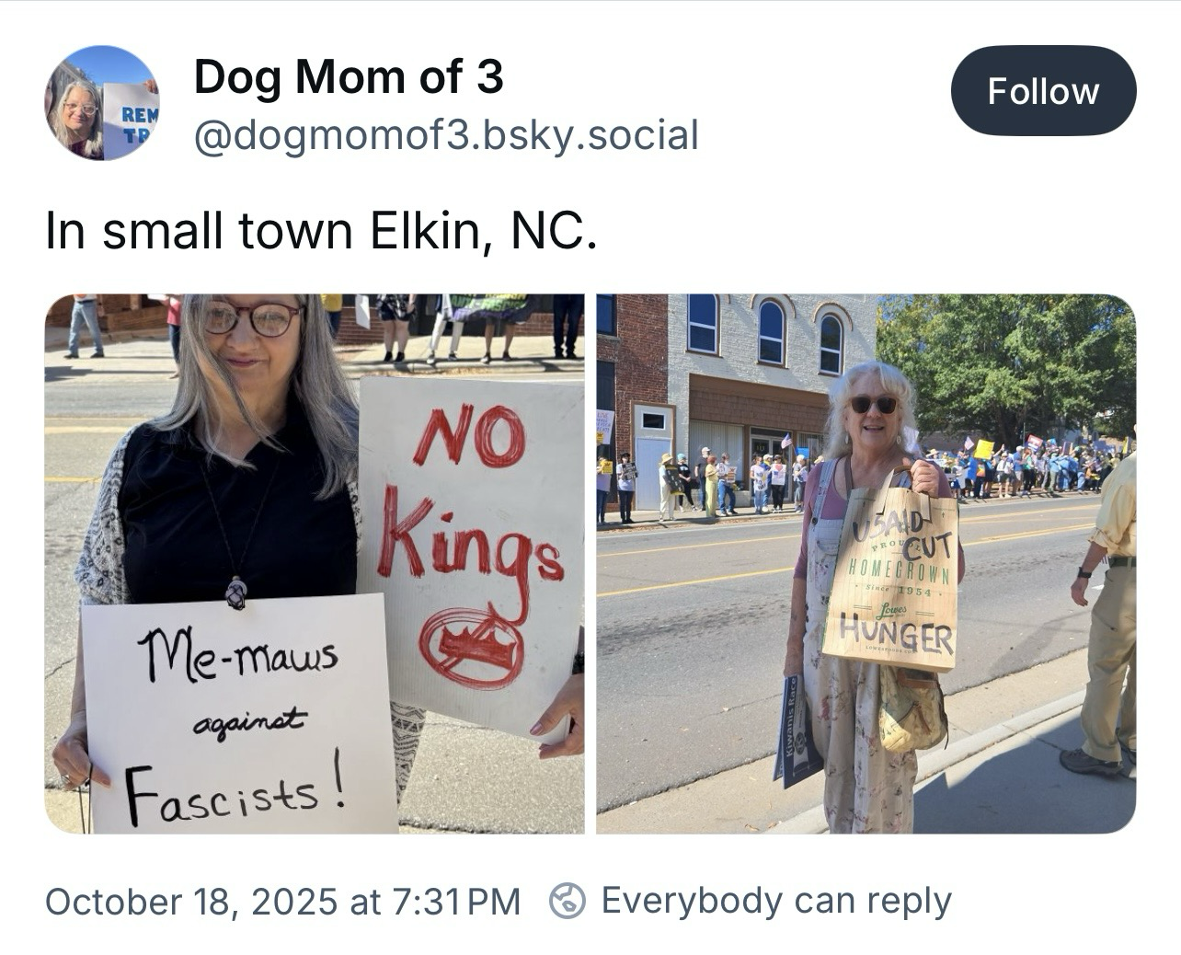Select the post text "In small town Elkin, NC."
The width and height of the screenshot is (1181, 955).
point(321,232)
